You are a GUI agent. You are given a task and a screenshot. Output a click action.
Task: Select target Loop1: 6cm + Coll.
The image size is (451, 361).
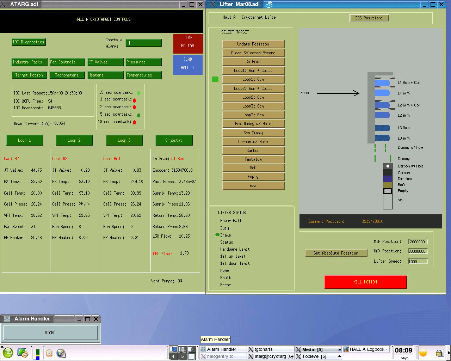pyautogui.click(x=253, y=71)
